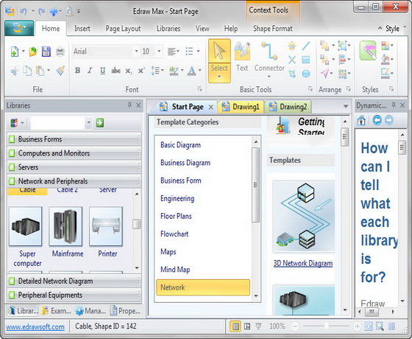Switch to the Drawing1 document tab
Viewport: 412px width, 339px height.
[241, 107]
